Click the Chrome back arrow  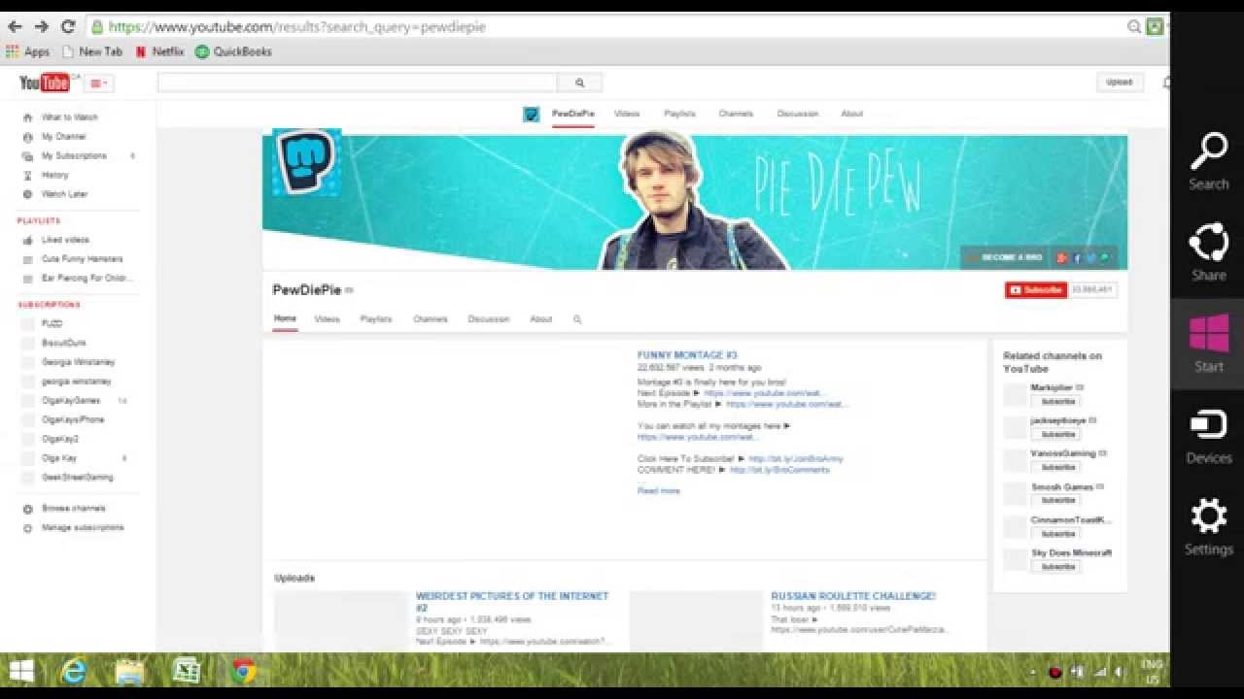[15, 27]
